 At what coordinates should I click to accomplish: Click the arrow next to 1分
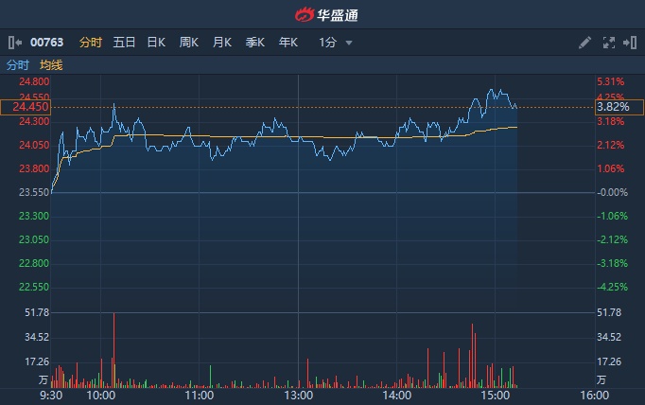click(349, 43)
